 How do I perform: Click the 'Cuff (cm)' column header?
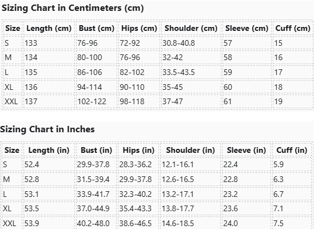pos(293,29)
